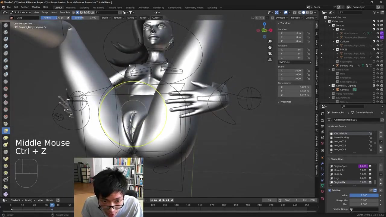
Task: Open the XYZ Euler rotation mode dropdown
Action: [295, 62]
